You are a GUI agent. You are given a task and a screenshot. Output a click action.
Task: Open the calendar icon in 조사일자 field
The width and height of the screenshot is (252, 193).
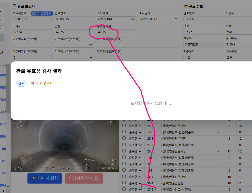tap(176, 19)
